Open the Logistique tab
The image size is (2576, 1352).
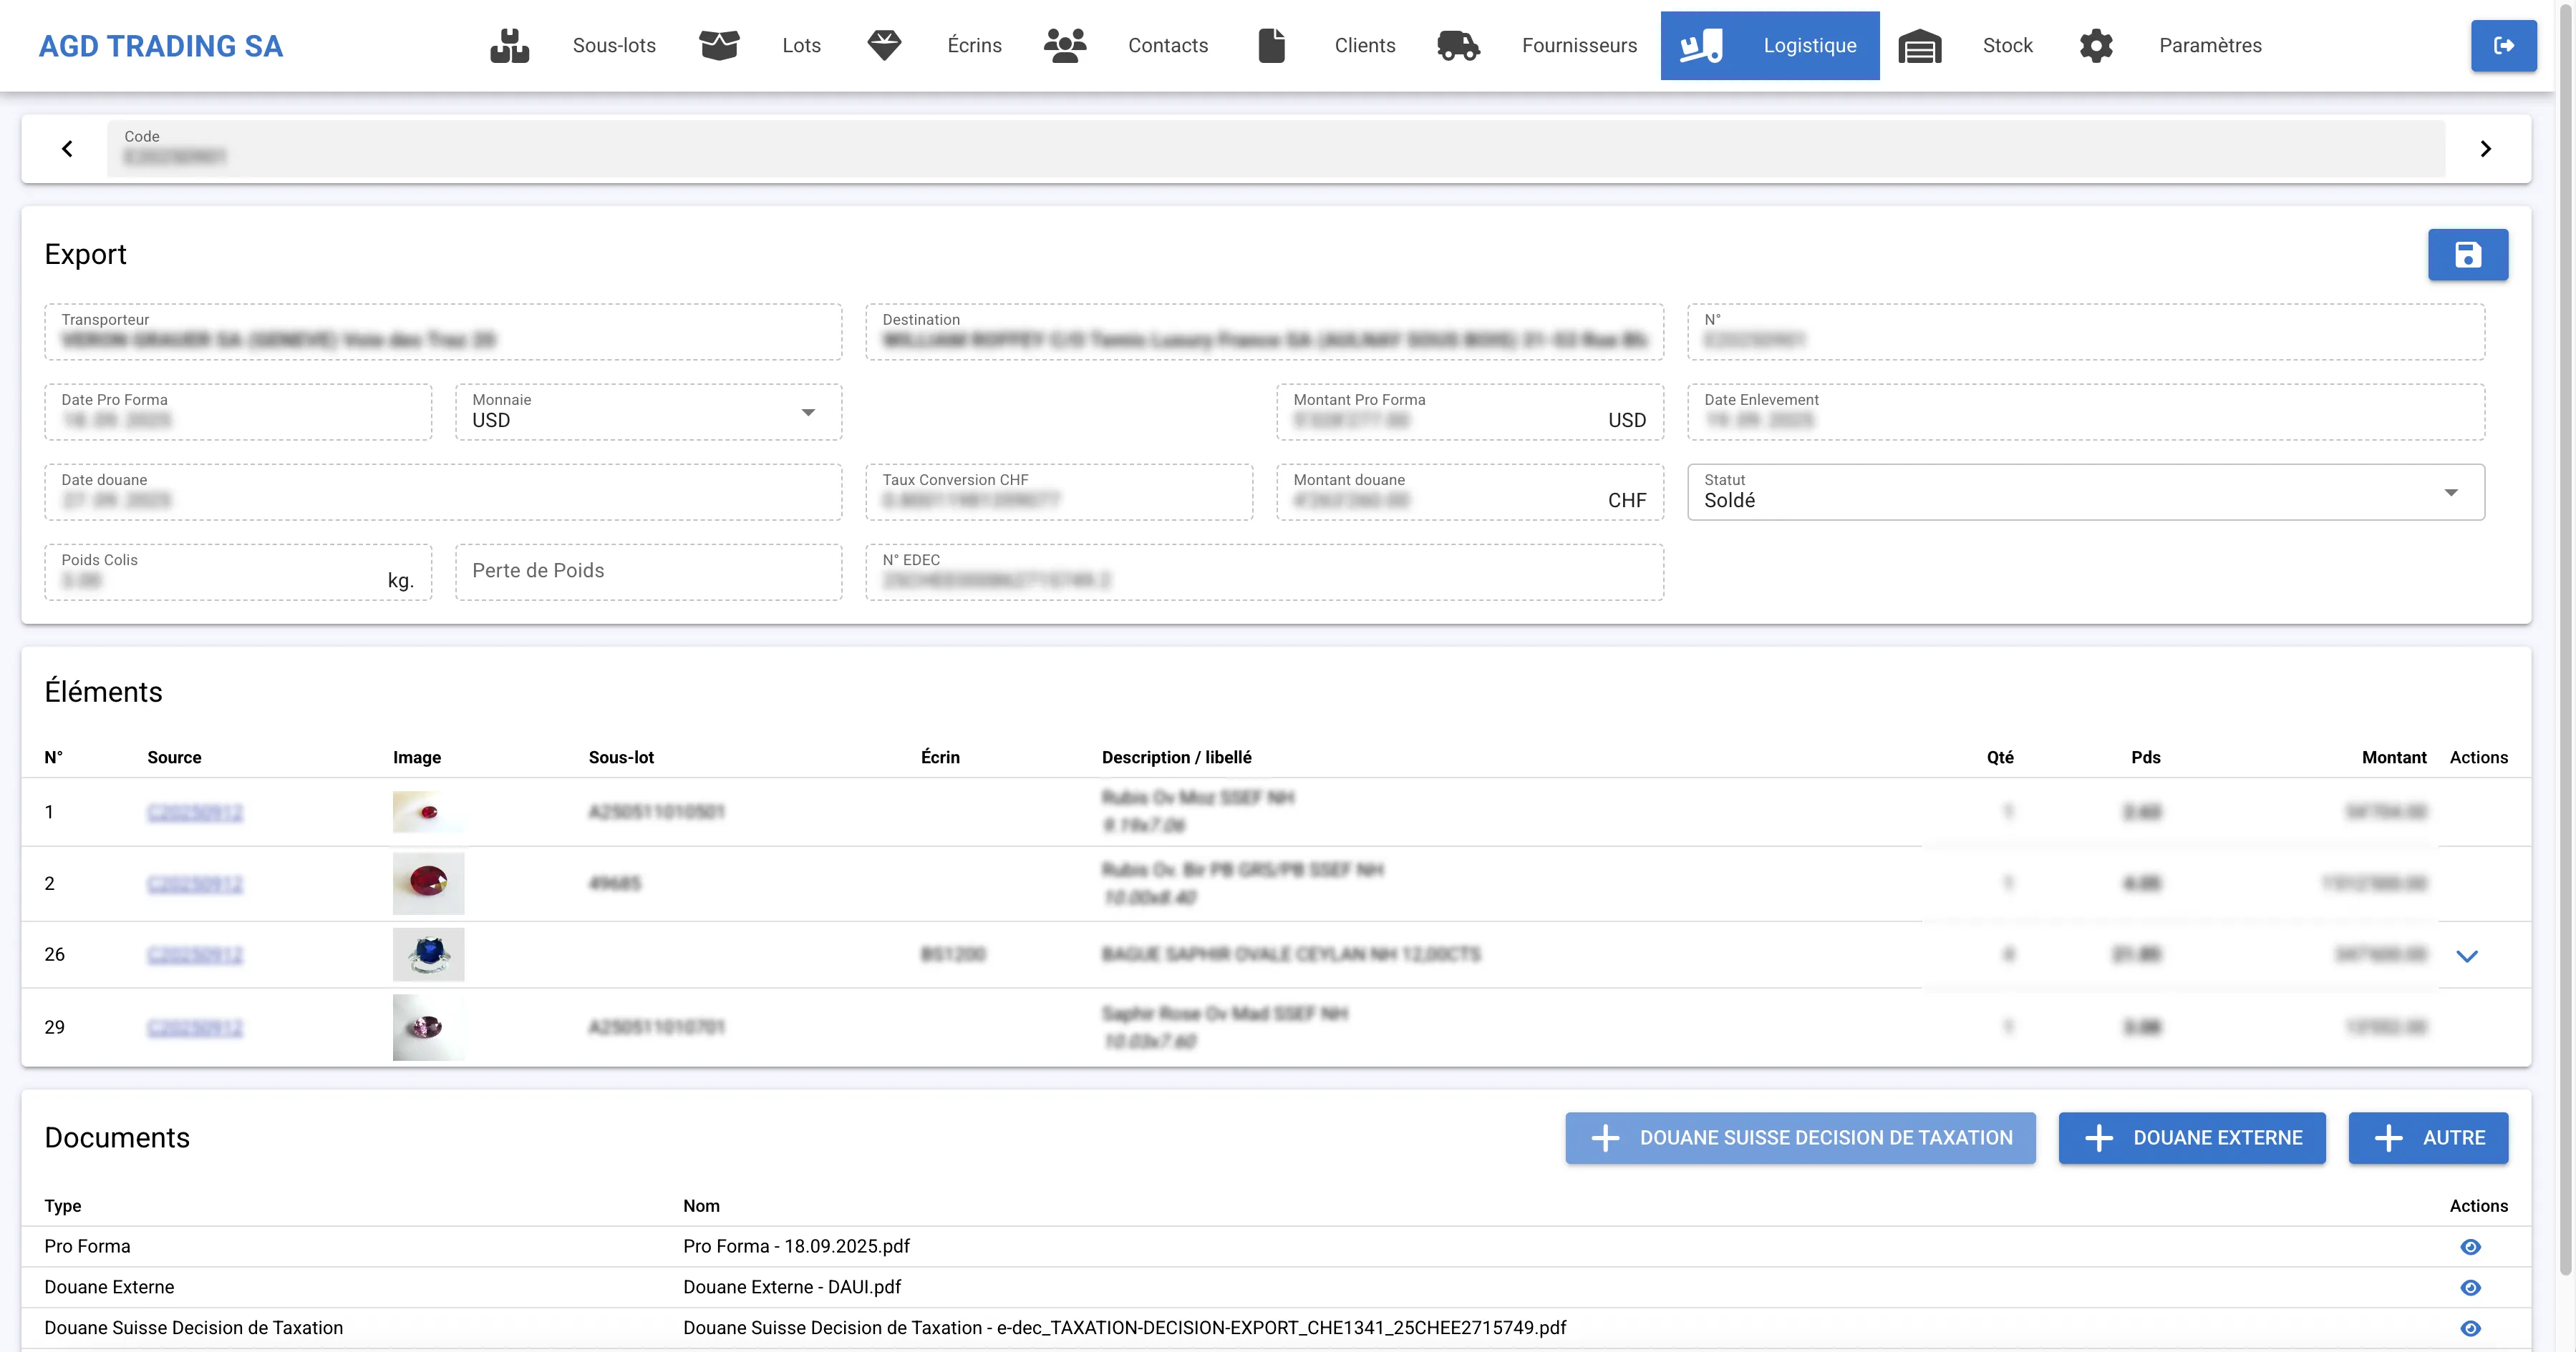coord(1770,46)
